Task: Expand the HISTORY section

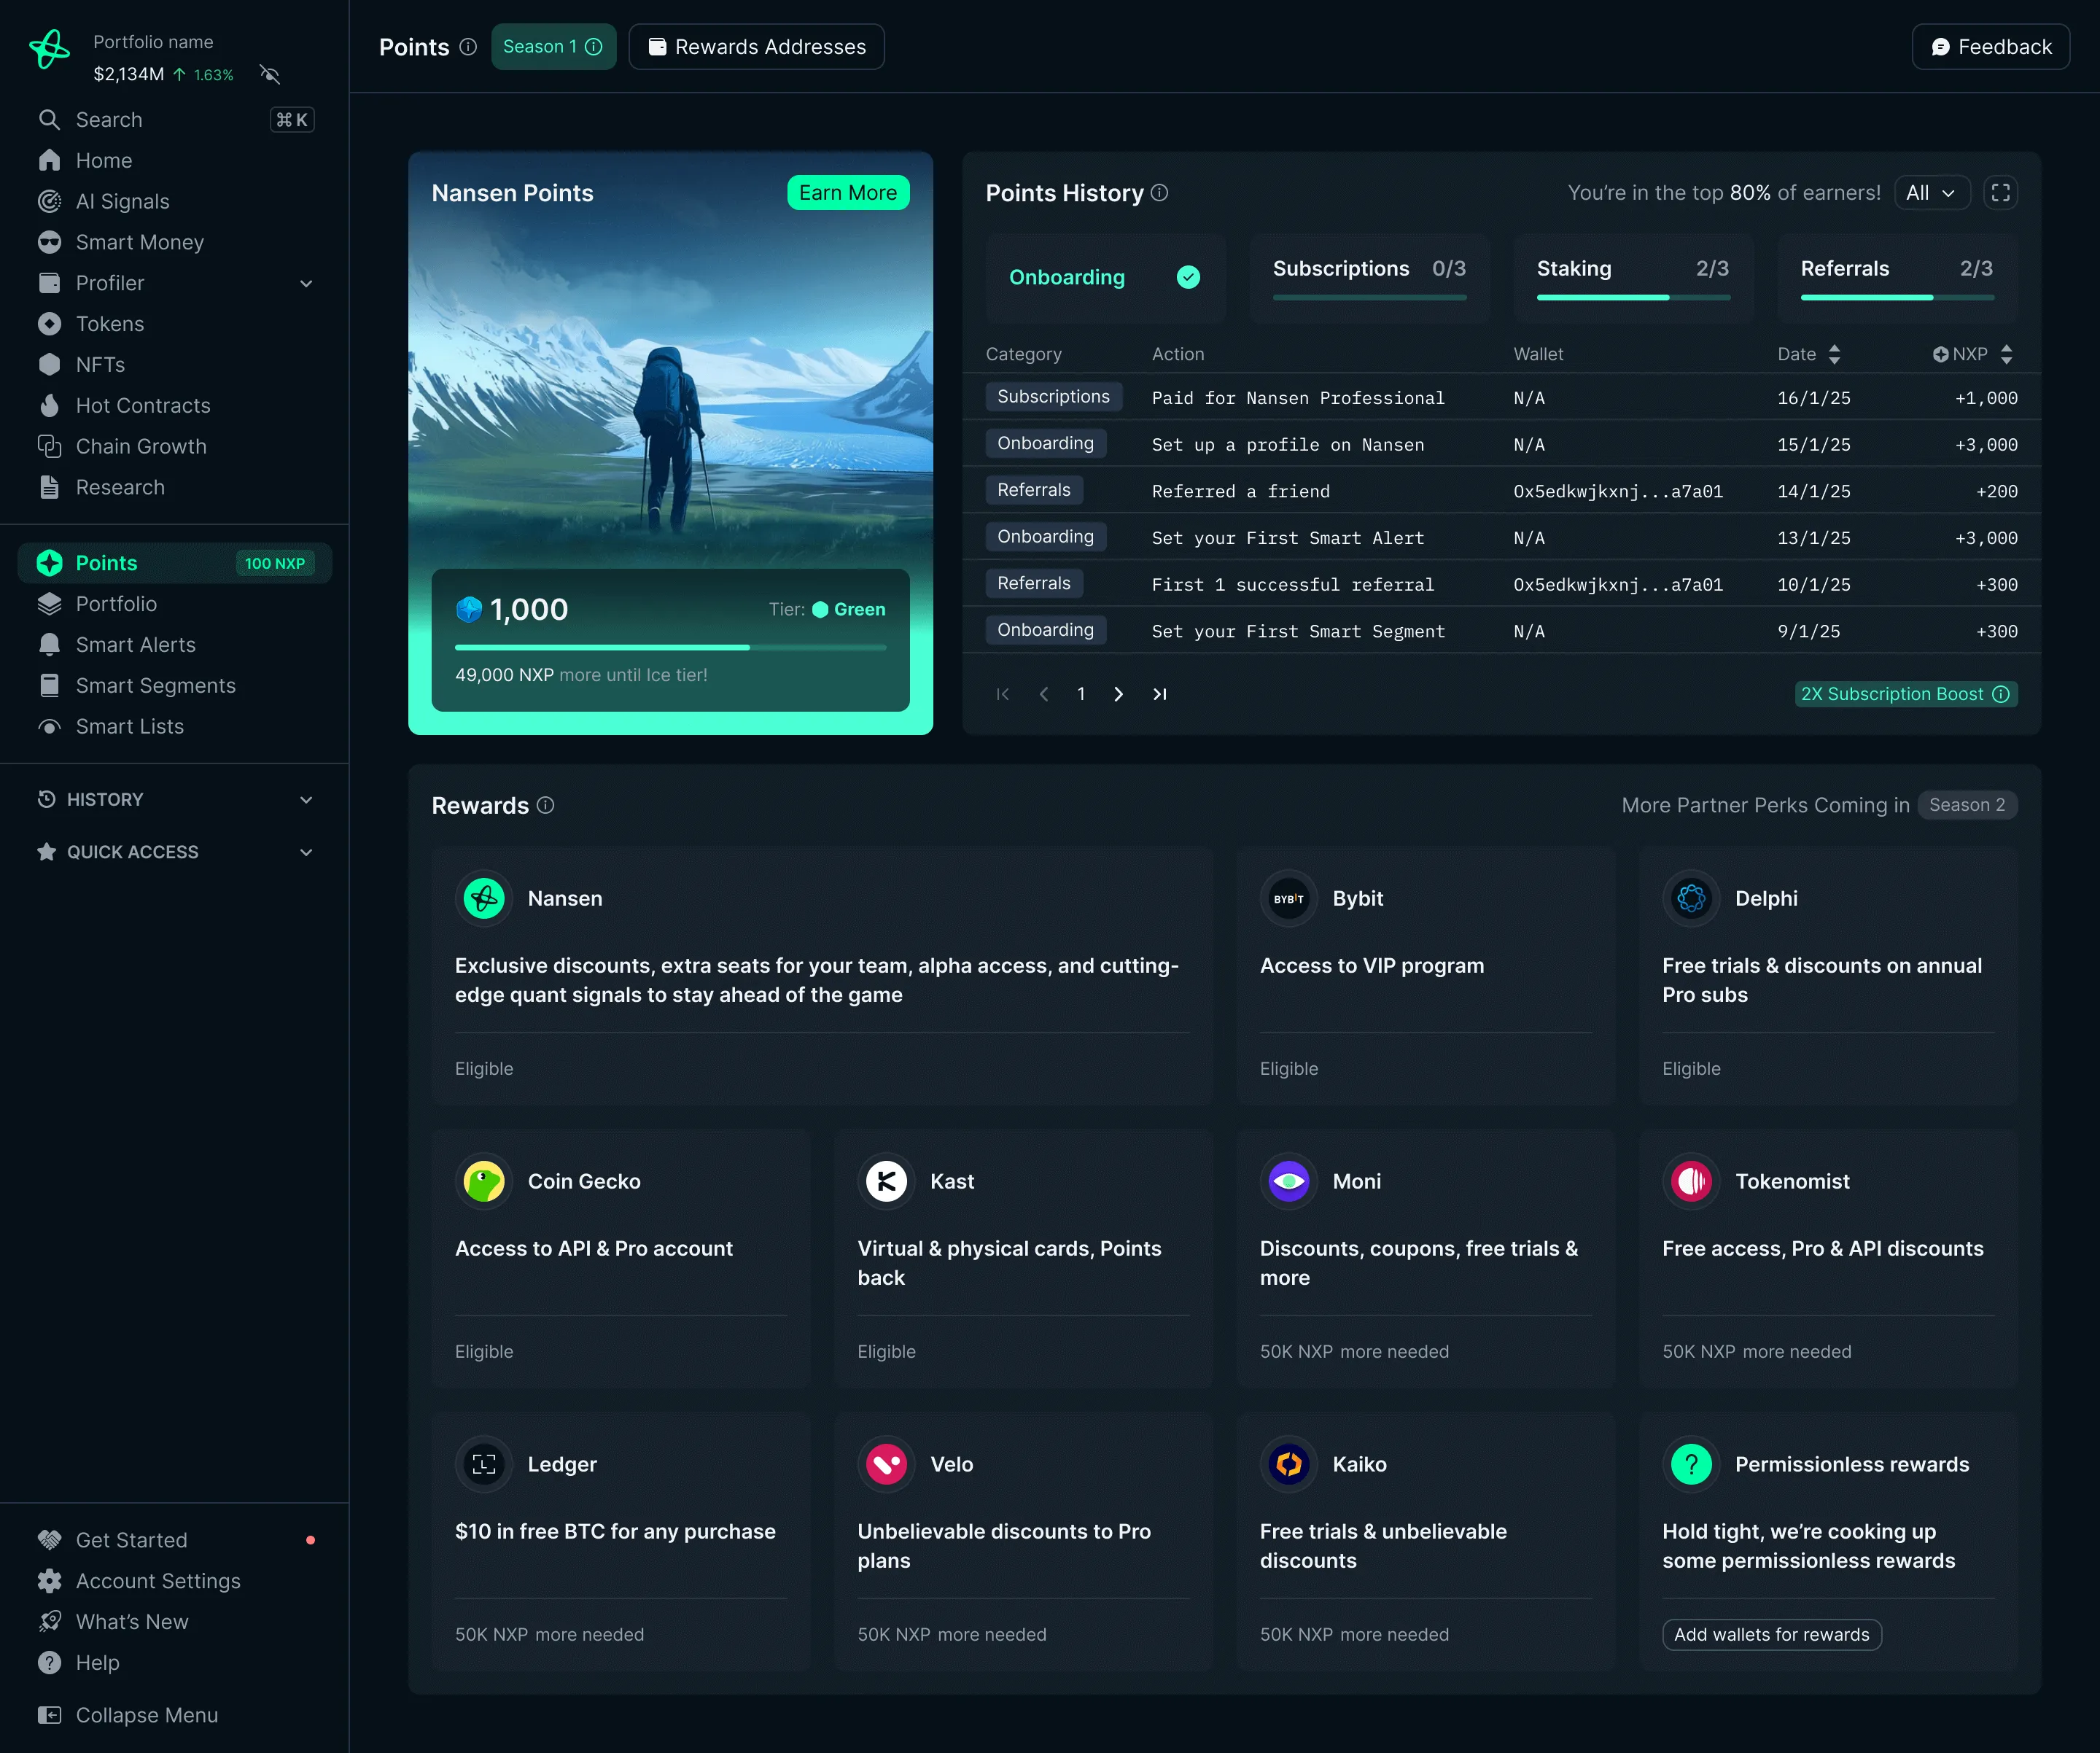Action: point(306,800)
